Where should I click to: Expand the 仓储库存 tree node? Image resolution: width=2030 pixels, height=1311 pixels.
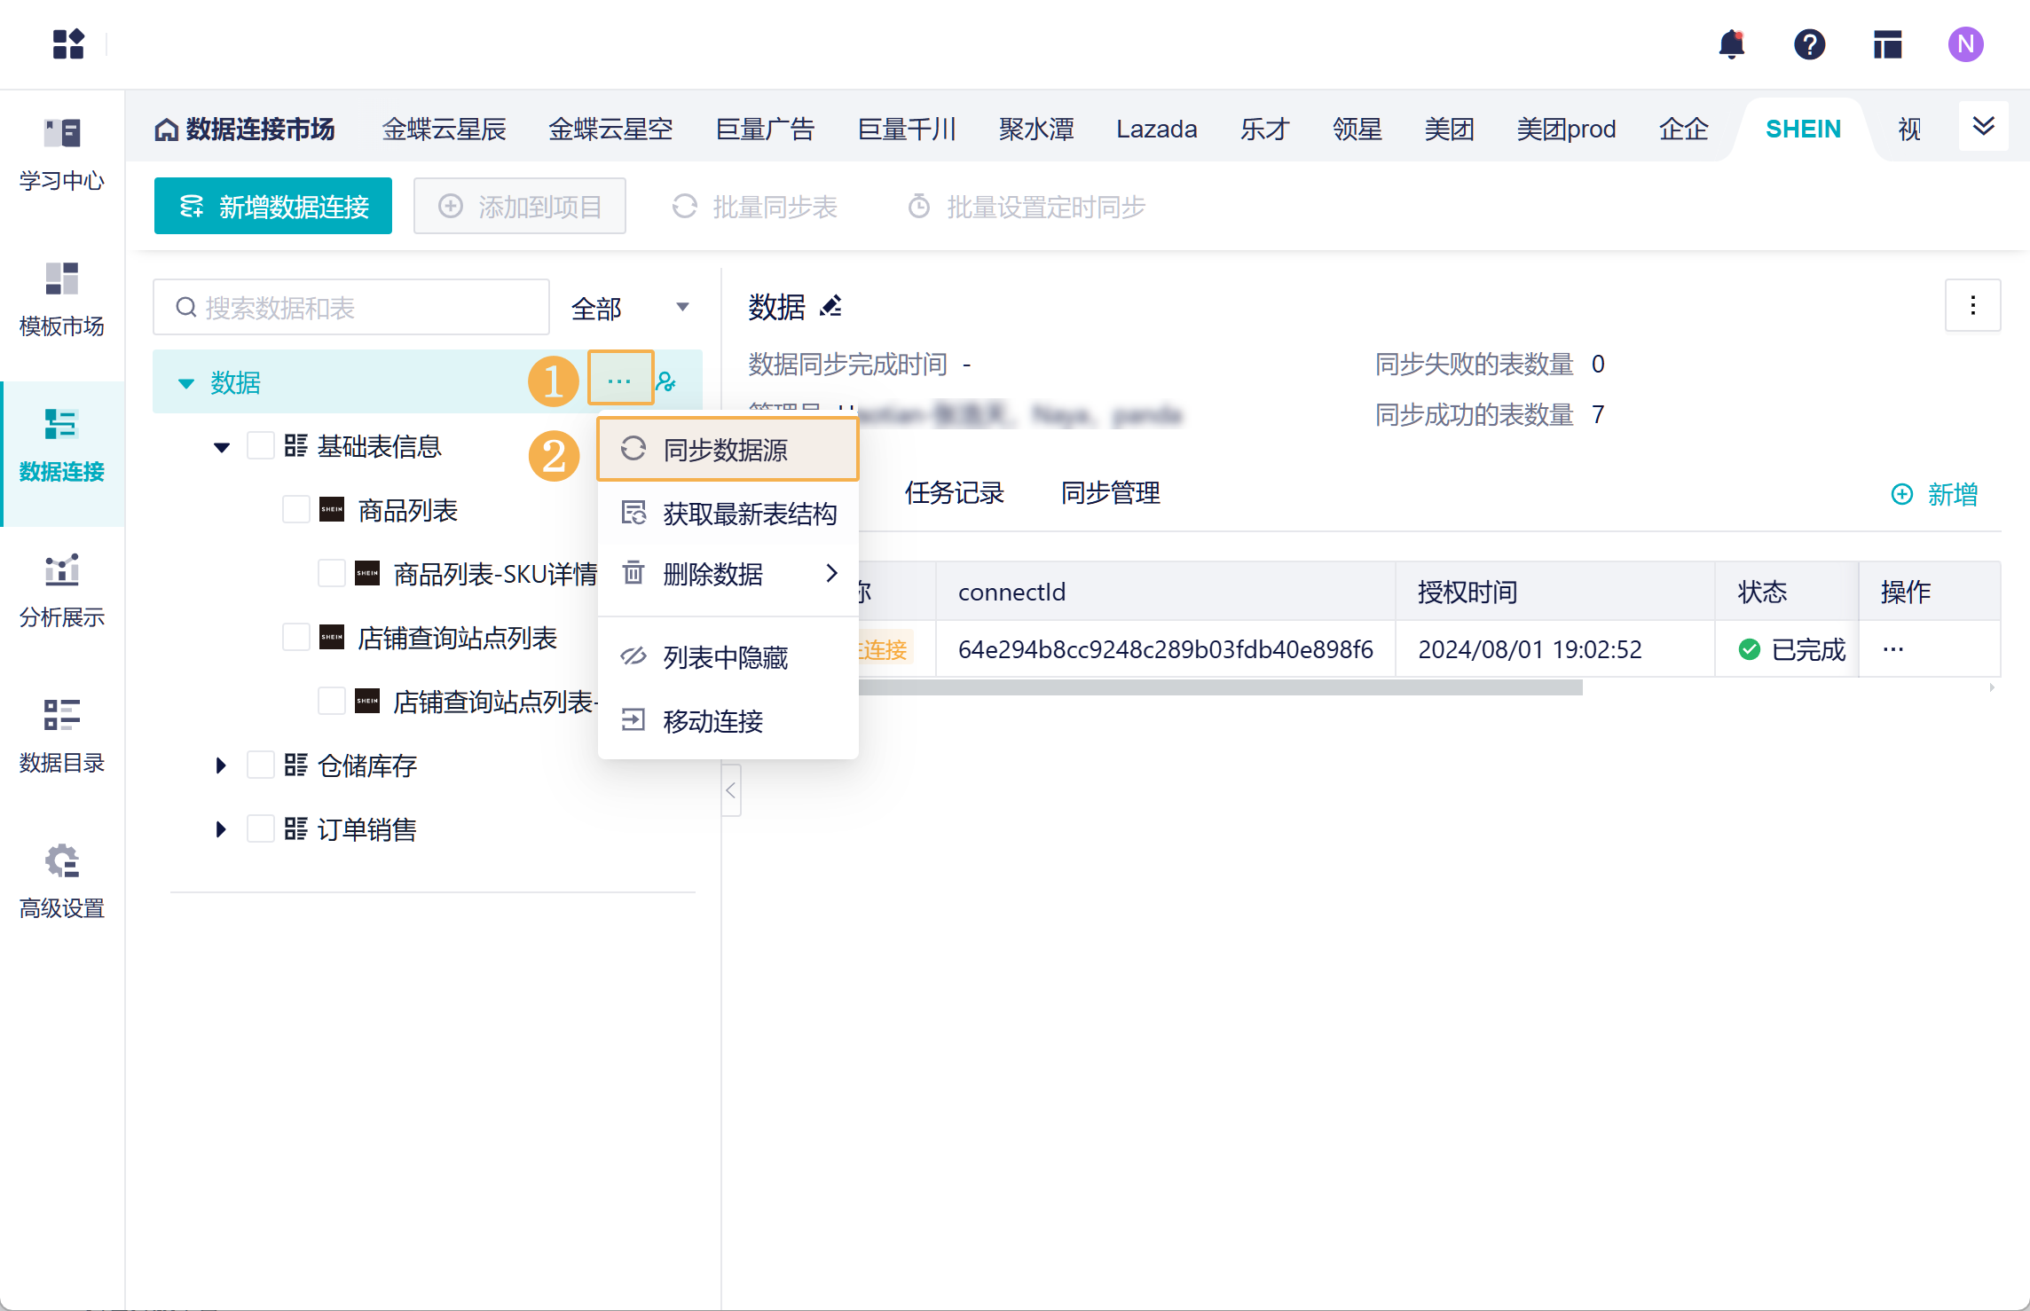(221, 765)
